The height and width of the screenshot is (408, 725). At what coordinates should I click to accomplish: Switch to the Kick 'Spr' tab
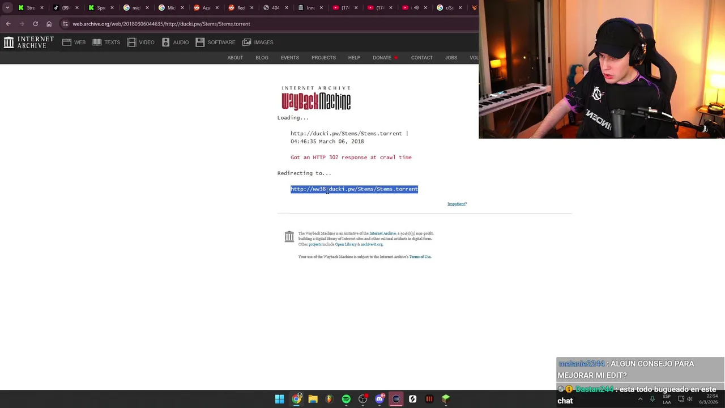click(x=101, y=8)
